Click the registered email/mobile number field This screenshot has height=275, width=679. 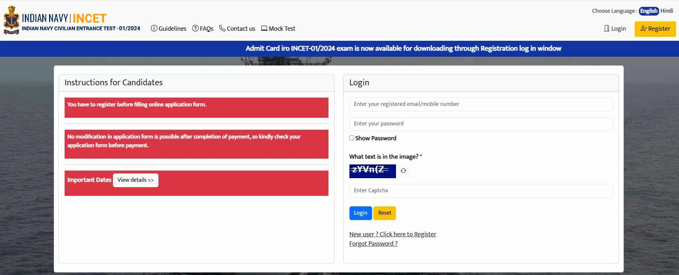click(x=481, y=104)
